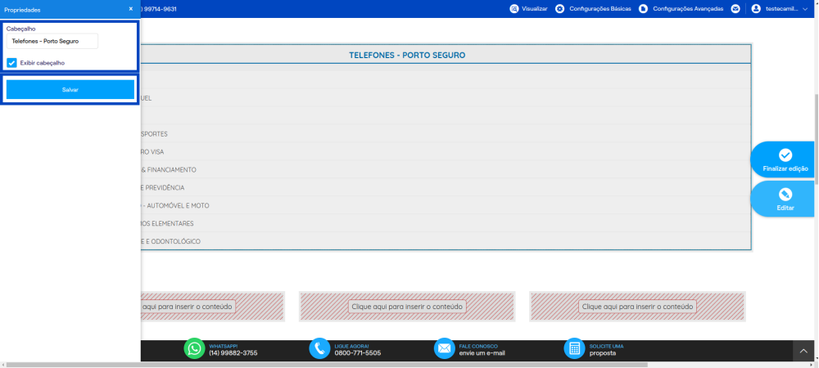Viewport: 819px width, 368px height.
Task: Open Configurações Avançadas document icon
Action: click(644, 9)
